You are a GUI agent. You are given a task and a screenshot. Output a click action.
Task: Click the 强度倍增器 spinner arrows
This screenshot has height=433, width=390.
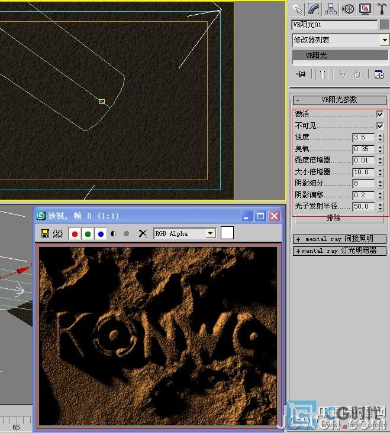381,161
